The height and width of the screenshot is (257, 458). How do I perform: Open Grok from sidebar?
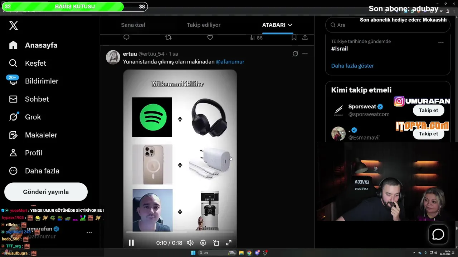coord(25,117)
